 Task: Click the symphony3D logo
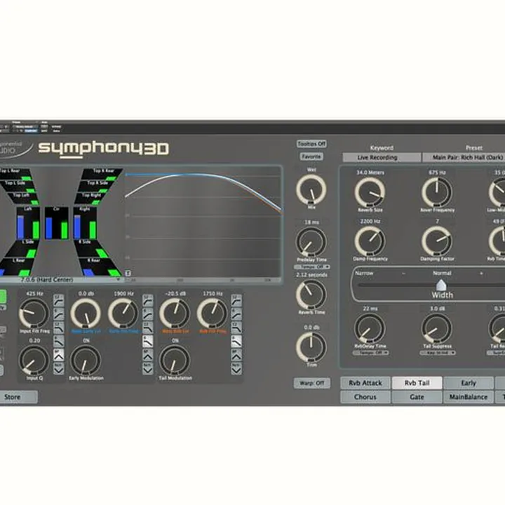tap(104, 149)
